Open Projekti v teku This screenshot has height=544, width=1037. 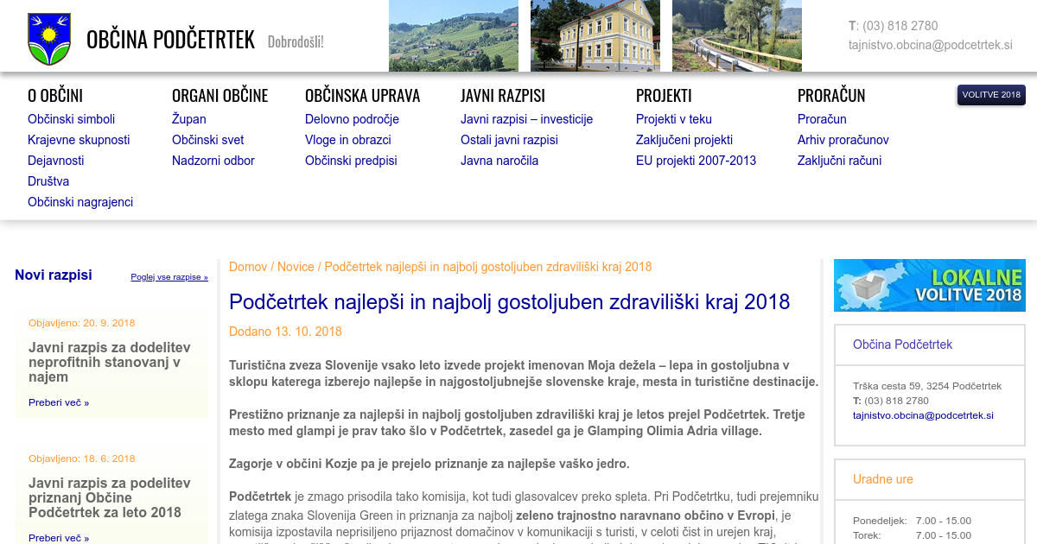pos(673,119)
